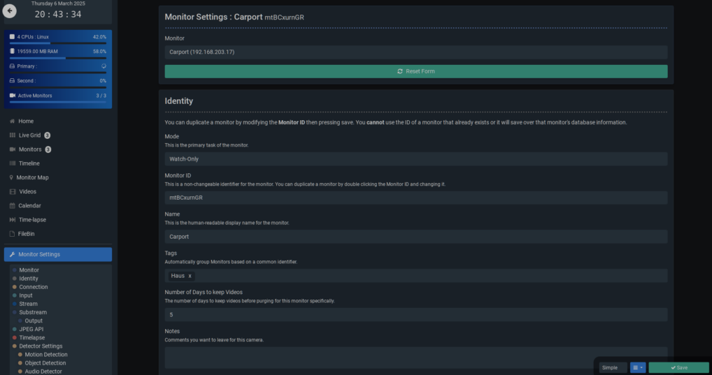This screenshot has height=375, width=712.
Task: Open the Live Grid view
Action: point(29,135)
